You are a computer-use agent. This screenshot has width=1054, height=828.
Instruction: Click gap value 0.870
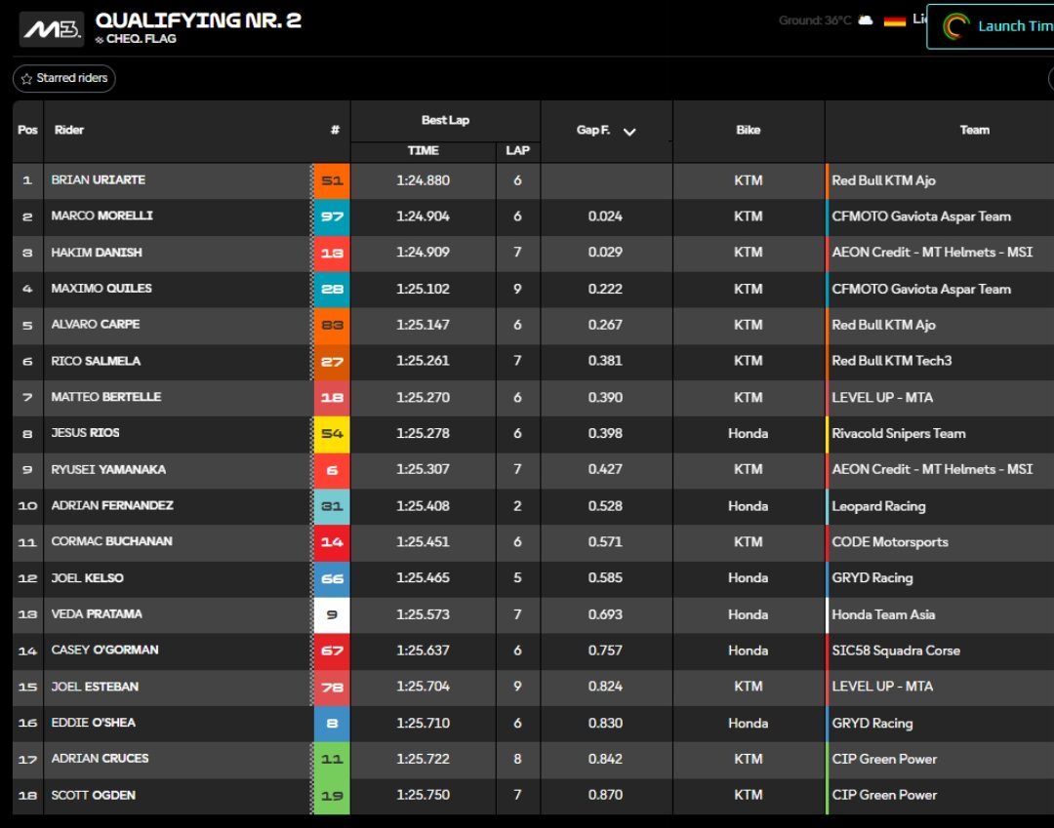click(605, 795)
